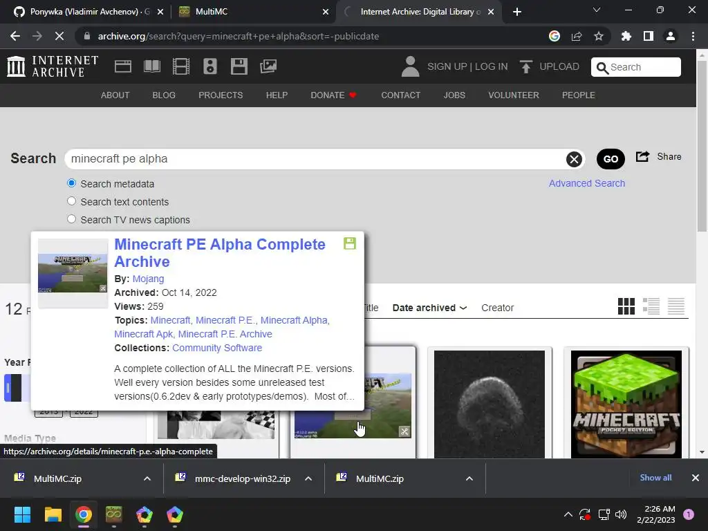Image resolution: width=708 pixels, height=531 pixels.
Task: Open the Software floppy disk icon
Action: point(239,66)
